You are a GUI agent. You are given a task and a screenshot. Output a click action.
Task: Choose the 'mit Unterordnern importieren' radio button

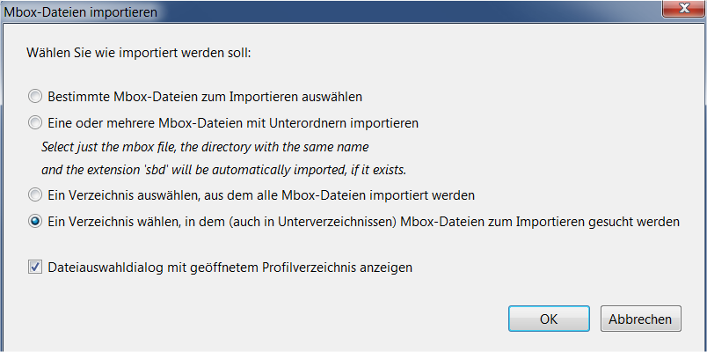34,122
